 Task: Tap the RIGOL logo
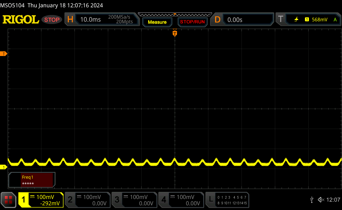[x=21, y=20]
